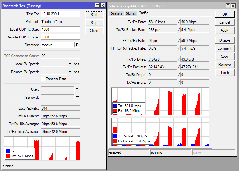Stop the running bandwidth test
239x171 pixels.
[x=94, y=22]
